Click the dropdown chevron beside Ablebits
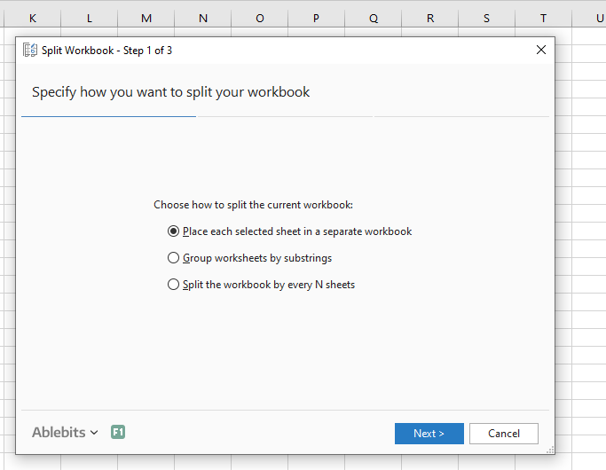The height and width of the screenshot is (470, 606). (94, 433)
